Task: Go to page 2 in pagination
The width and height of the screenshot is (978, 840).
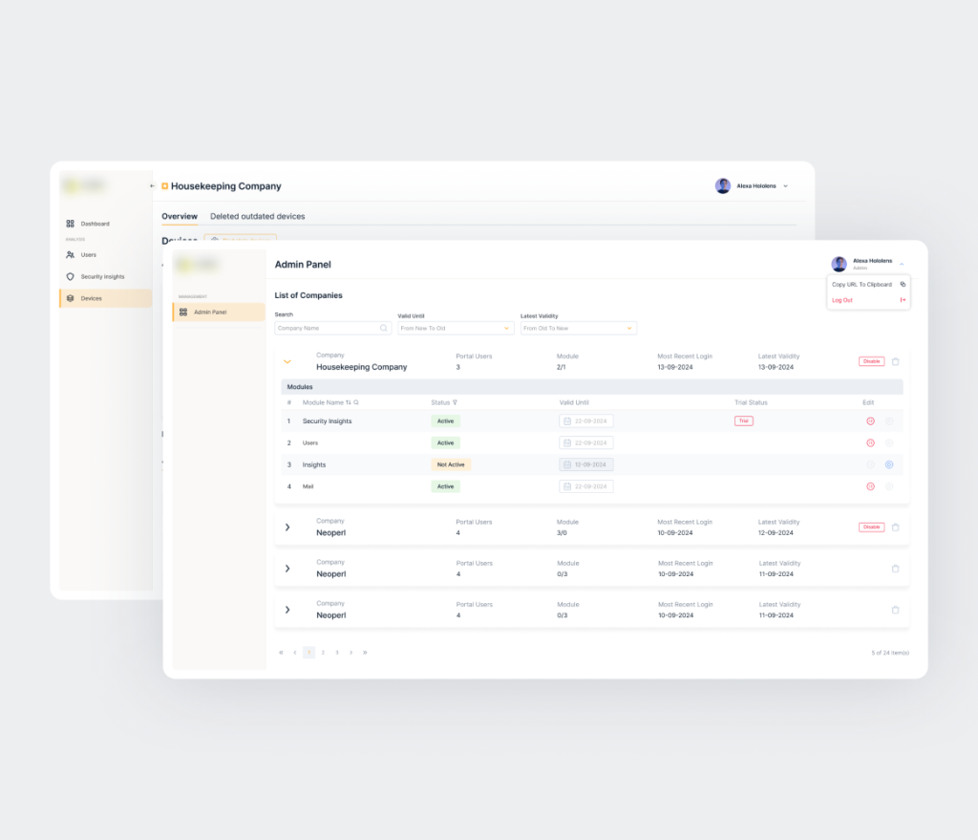Action: pyautogui.click(x=323, y=652)
